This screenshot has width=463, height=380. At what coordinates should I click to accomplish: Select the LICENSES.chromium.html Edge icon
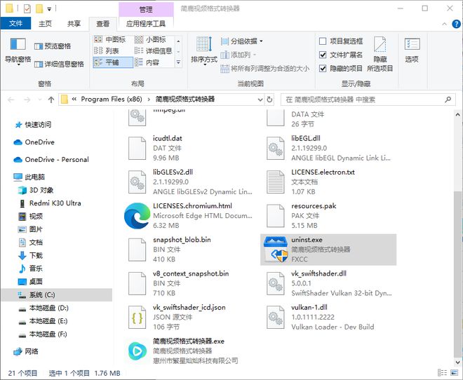(x=137, y=216)
